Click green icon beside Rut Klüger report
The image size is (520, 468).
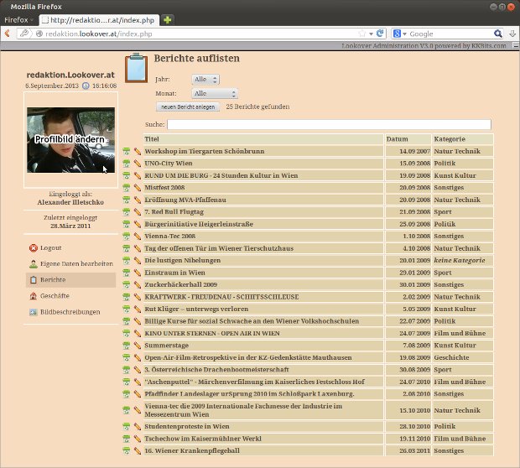tap(127, 309)
